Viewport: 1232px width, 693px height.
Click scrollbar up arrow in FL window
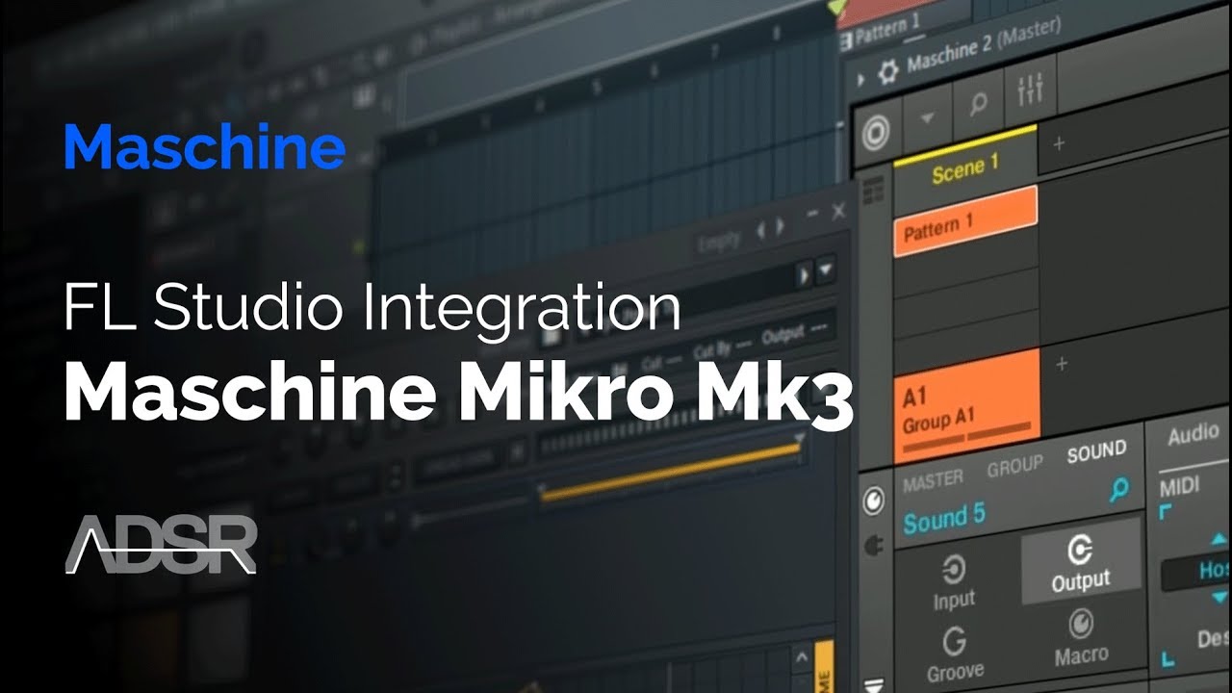coord(804,658)
